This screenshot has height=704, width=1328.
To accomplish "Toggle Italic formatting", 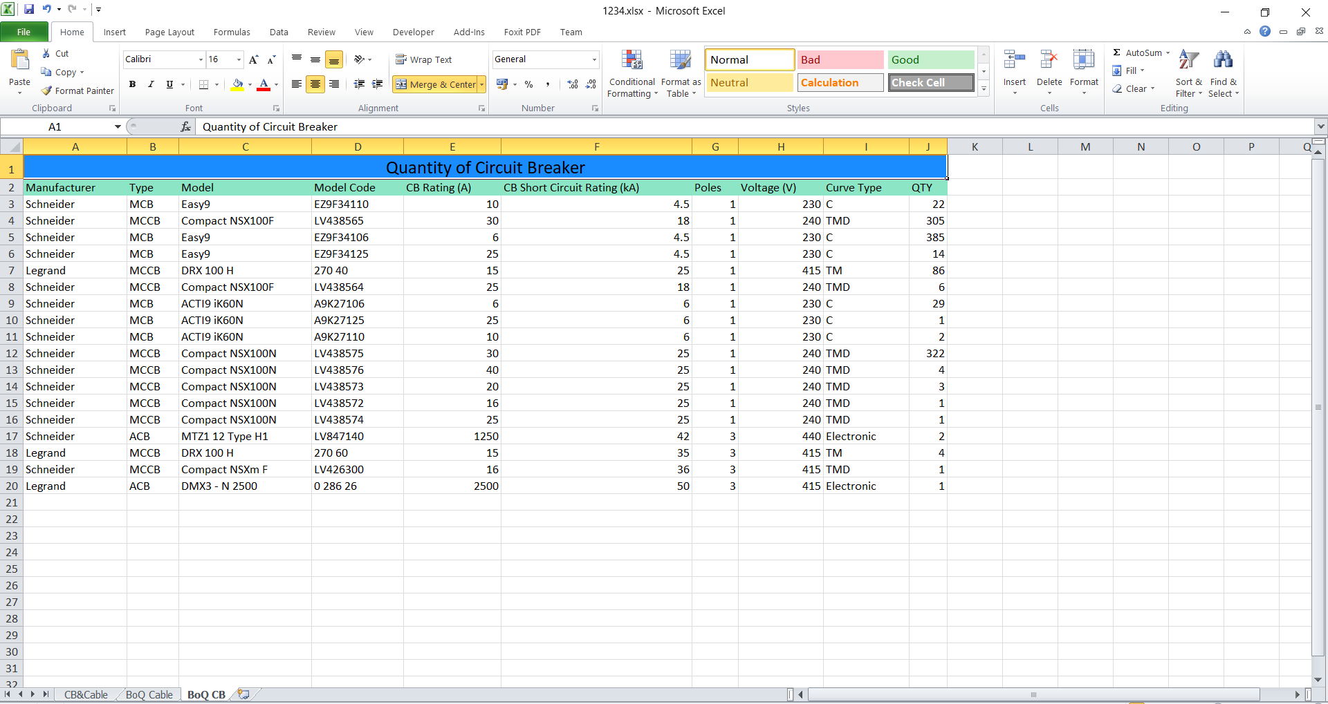I will click(151, 84).
